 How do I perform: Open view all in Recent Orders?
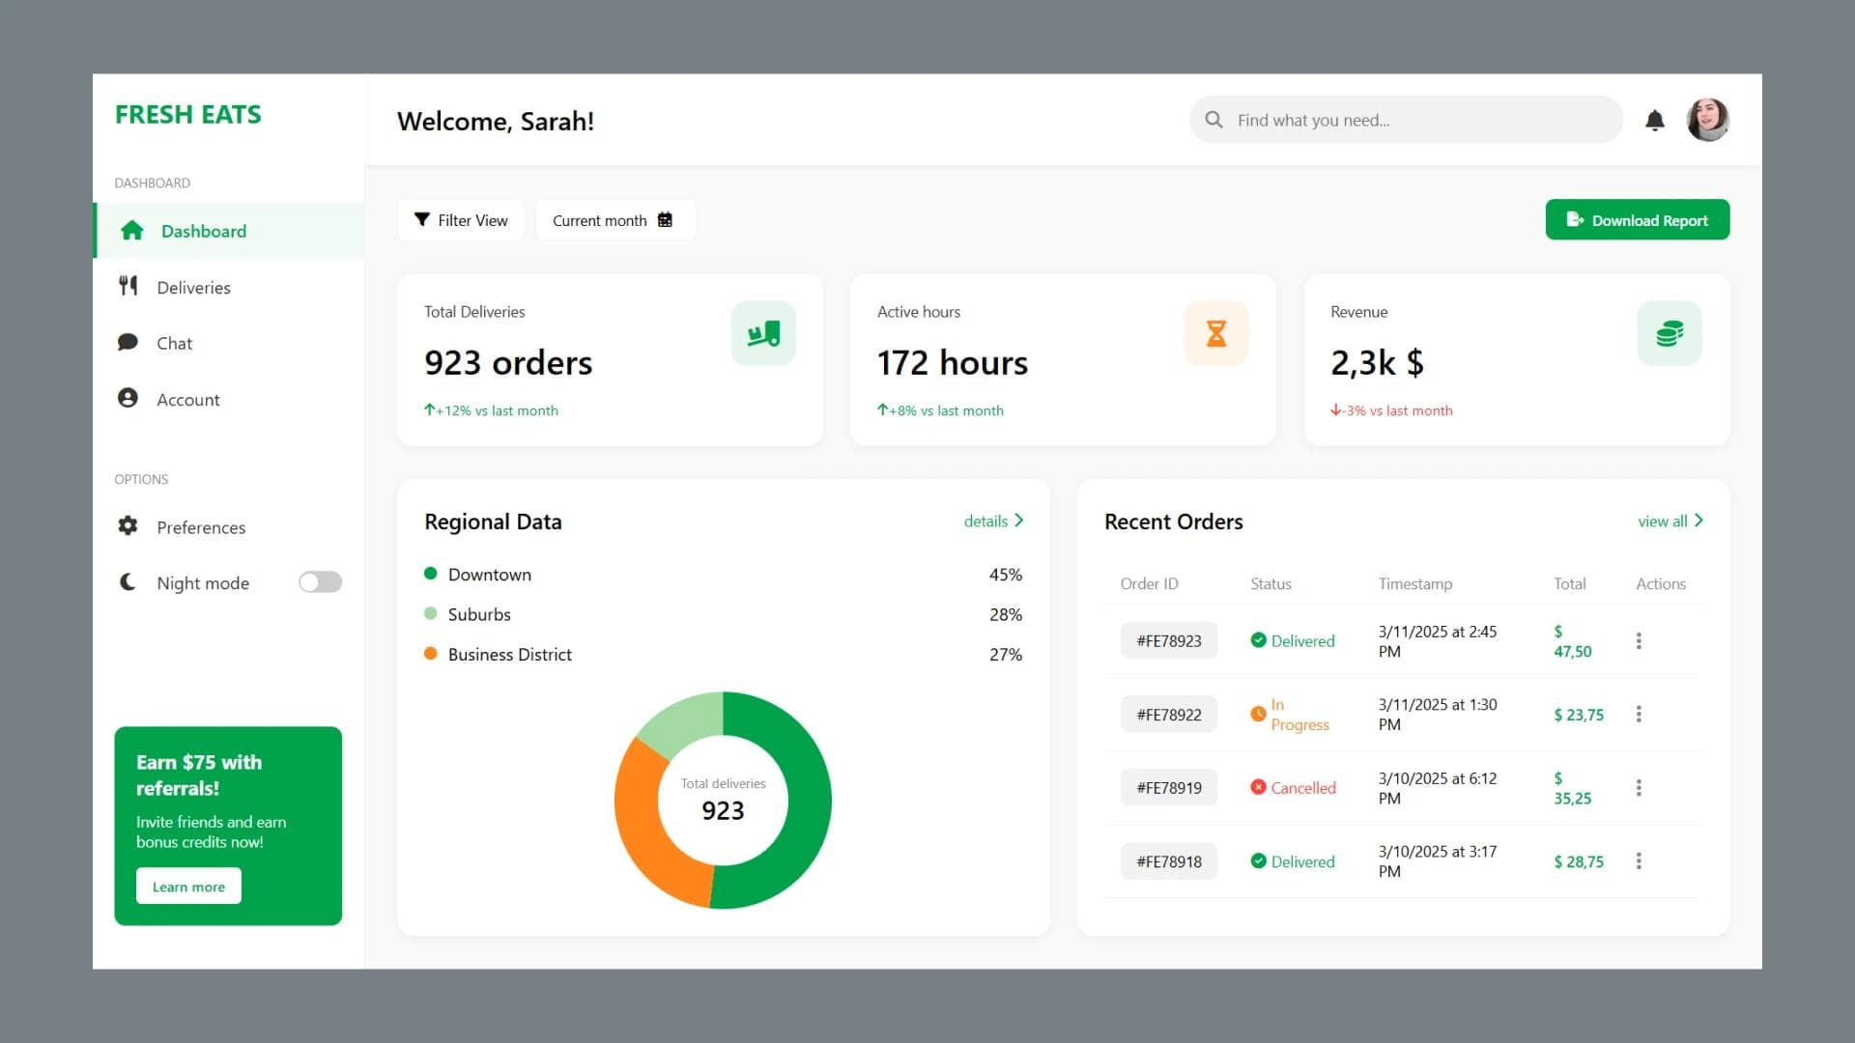1671,521
